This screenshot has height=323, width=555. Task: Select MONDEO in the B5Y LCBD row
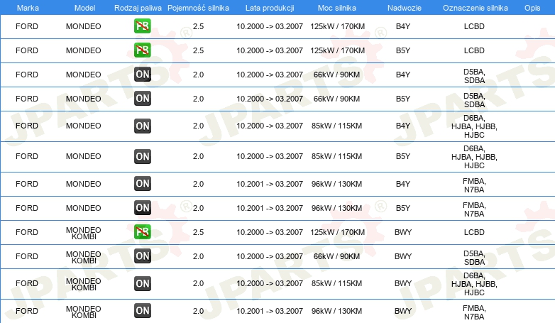tap(84, 50)
